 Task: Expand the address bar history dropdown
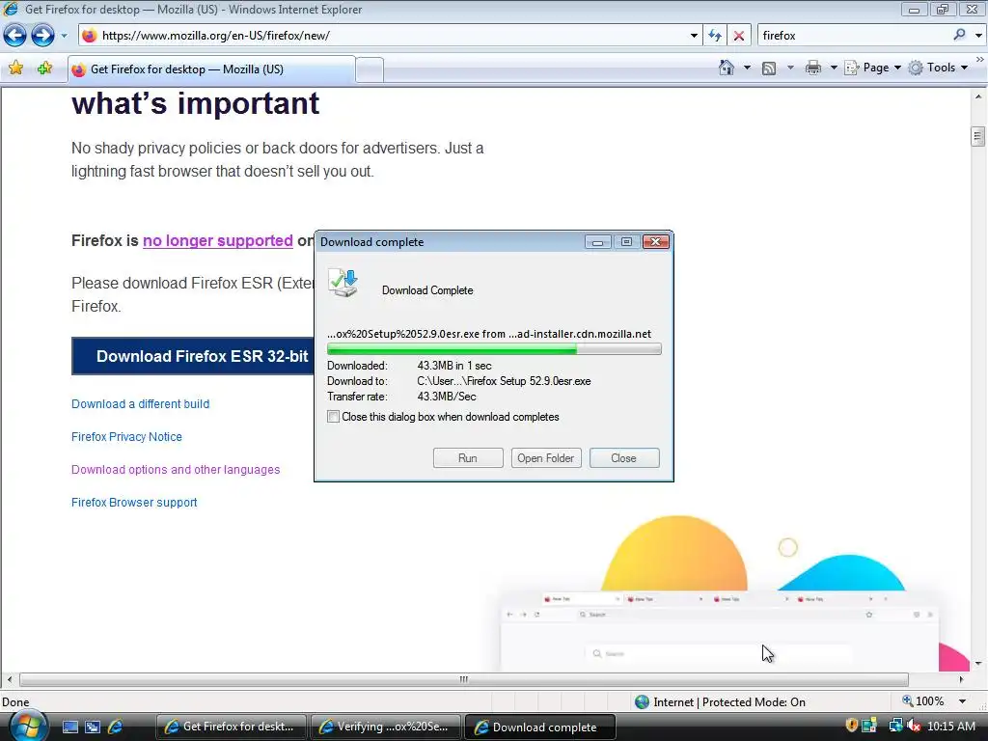click(x=694, y=36)
